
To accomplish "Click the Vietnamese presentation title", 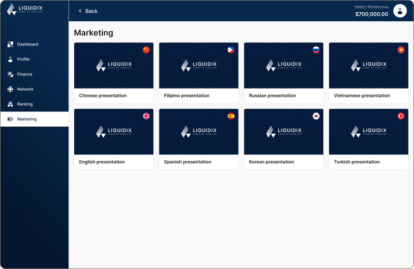I will [x=362, y=96].
